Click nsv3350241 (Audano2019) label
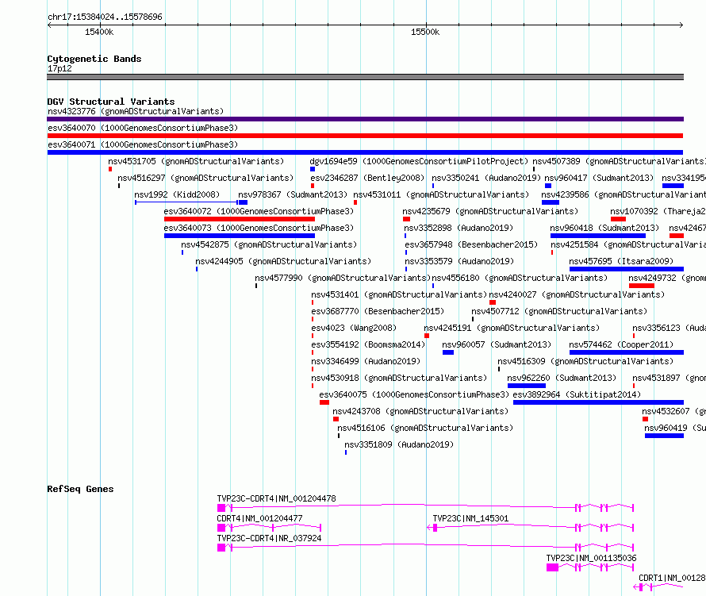Image resolution: width=706 pixels, height=596 pixels. 485,178
